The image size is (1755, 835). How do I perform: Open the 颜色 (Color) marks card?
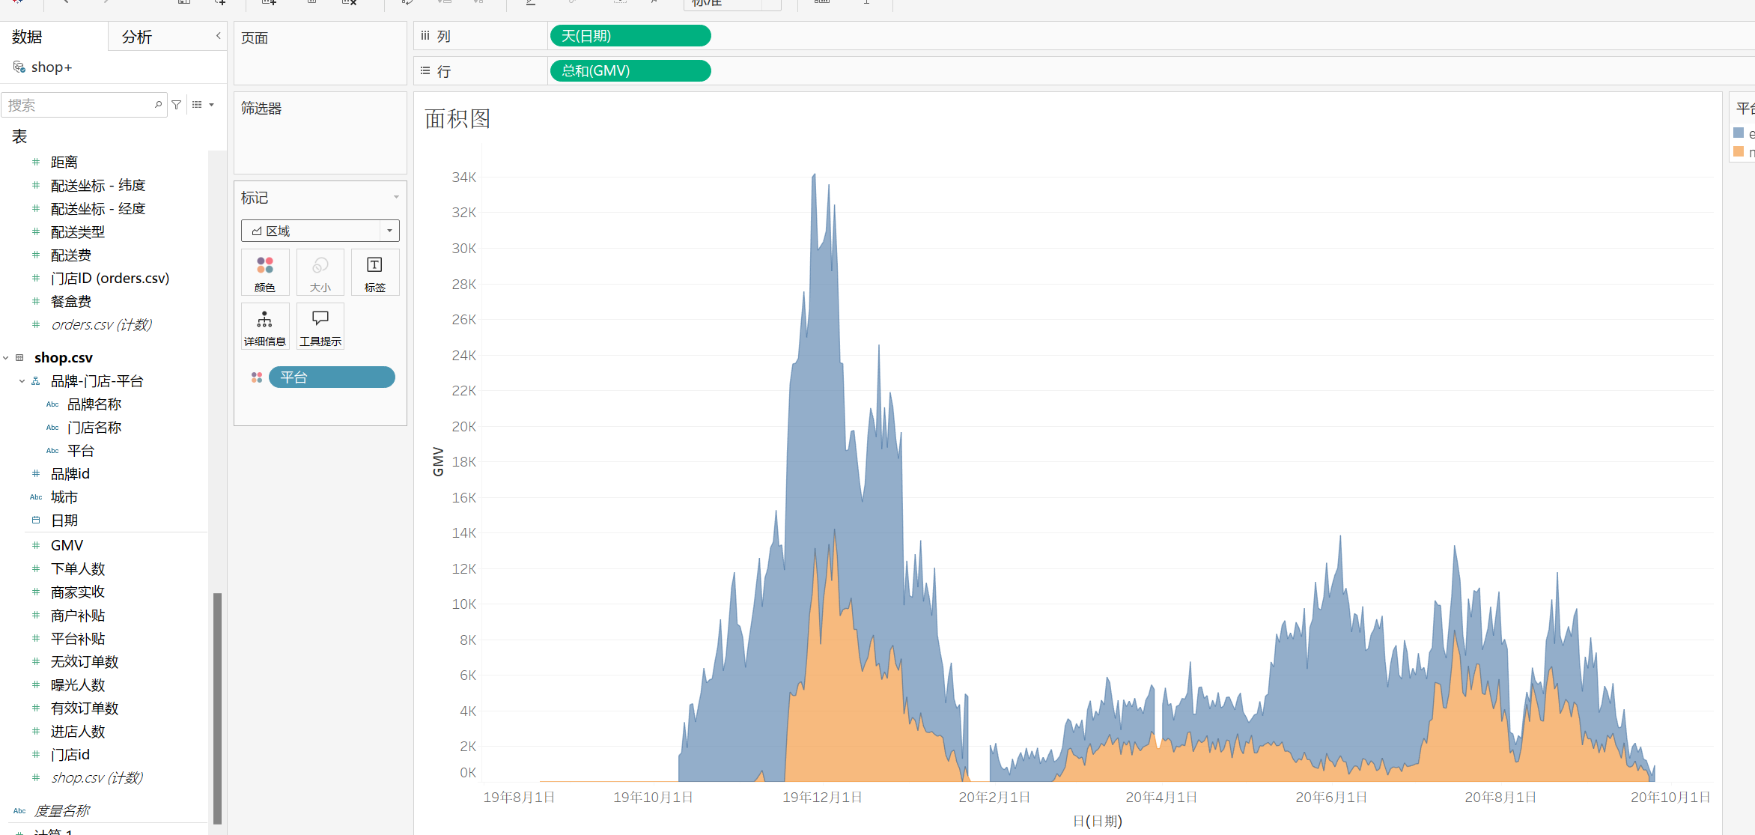[x=265, y=273]
